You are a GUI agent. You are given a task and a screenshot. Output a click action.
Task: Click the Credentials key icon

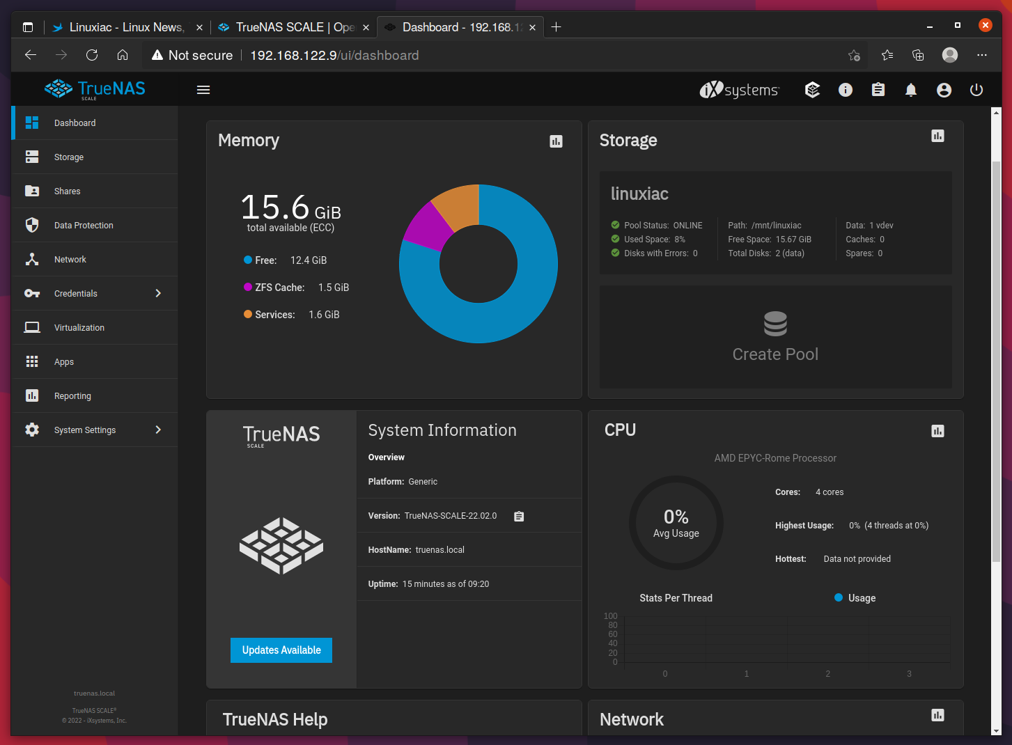pyautogui.click(x=32, y=293)
